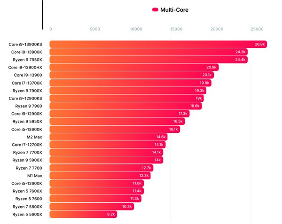Click the Core i9-13900K bar
Image resolution: width=282 pixels, height=224 pixels.
pyautogui.click(x=149, y=52)
